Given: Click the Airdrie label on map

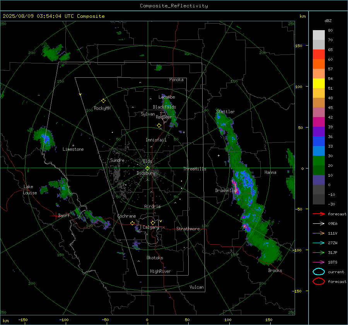Looking at the screenshot, I should point(152,206).
